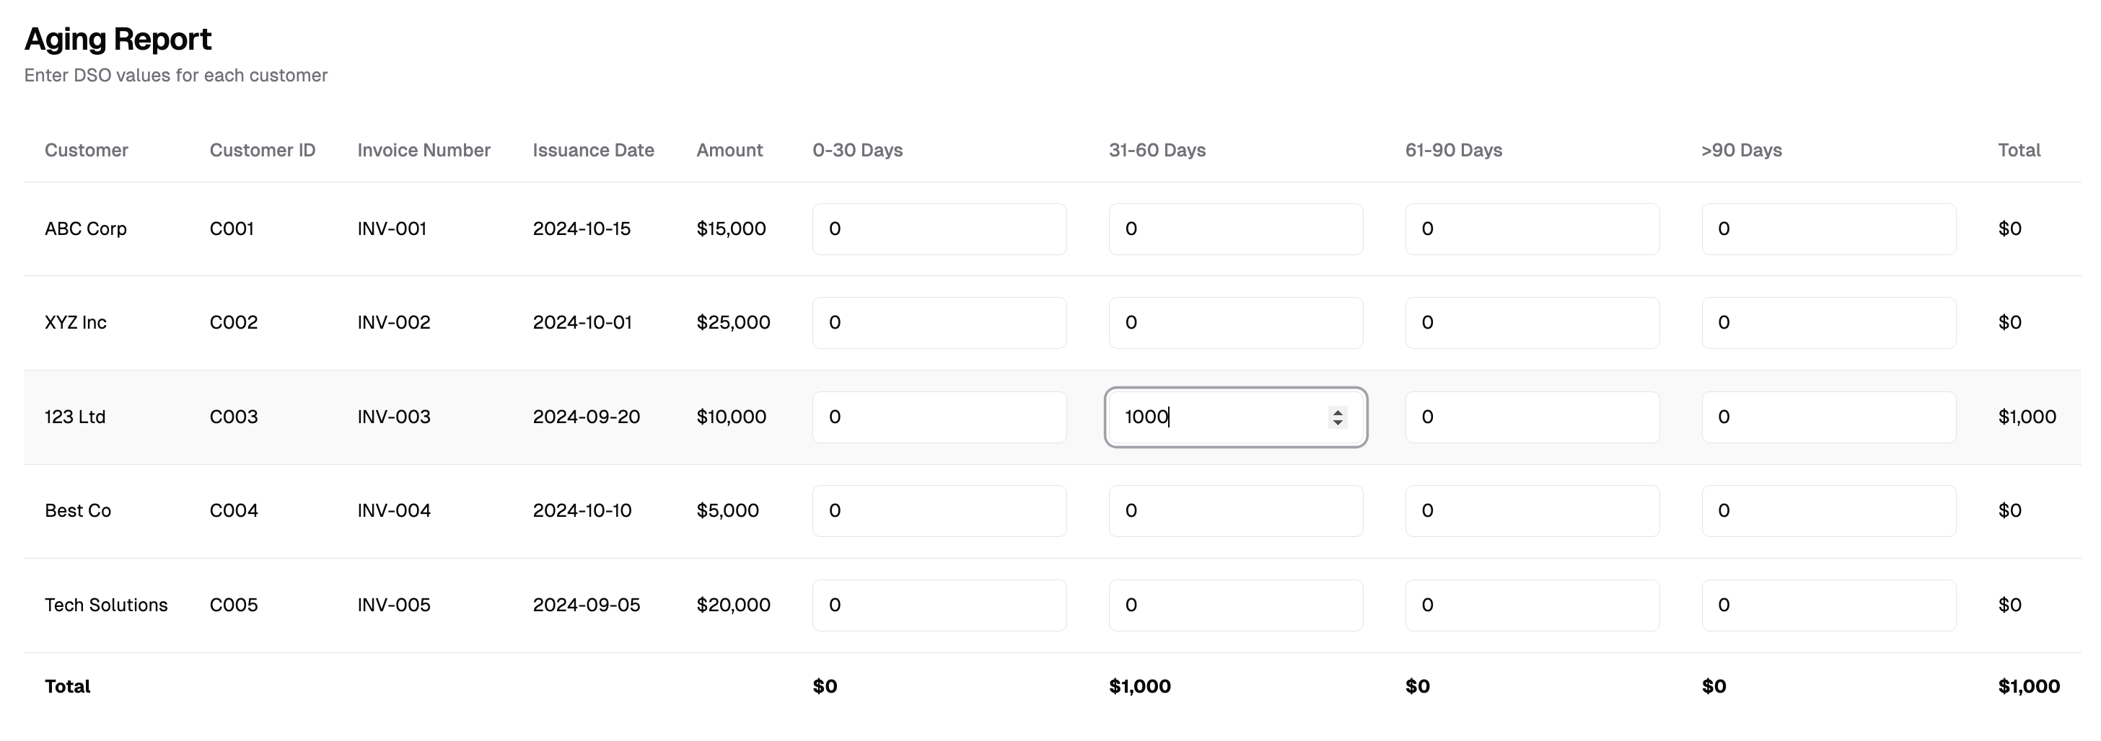Screen dimensions: 2101x741
Task: Click 123 Ltd 31-60 Days input showing 1000
Action: click(x=1236, y=417)
